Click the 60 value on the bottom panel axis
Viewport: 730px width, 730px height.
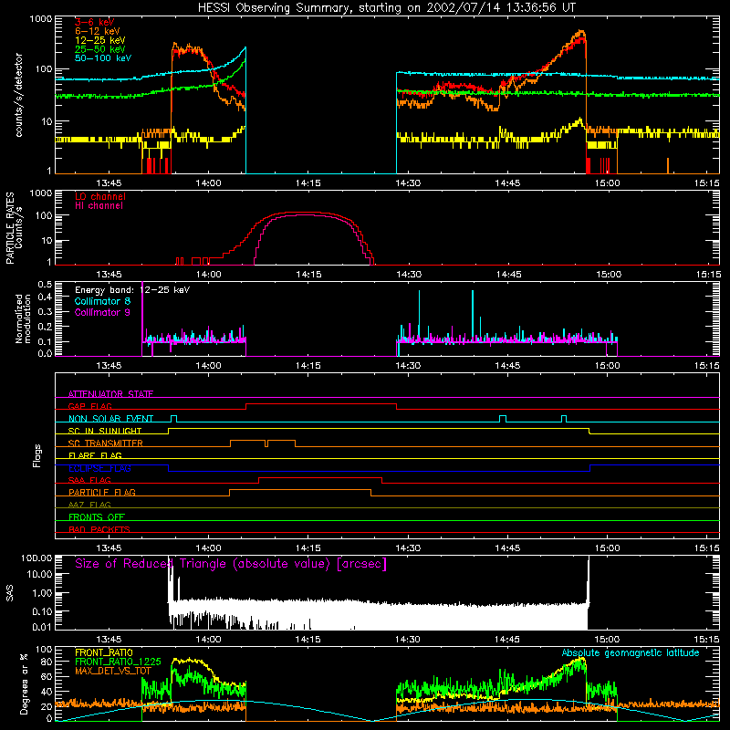pos(47,676)
